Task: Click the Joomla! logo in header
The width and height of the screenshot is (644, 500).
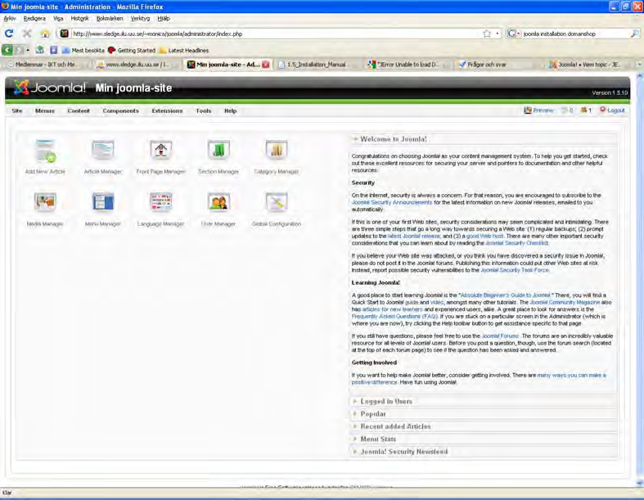Action: (x=49, y=88)
